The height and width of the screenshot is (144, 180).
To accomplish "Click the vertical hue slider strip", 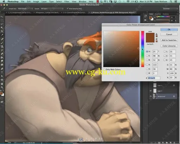I will pyautogui.click(x=143, y=49).
